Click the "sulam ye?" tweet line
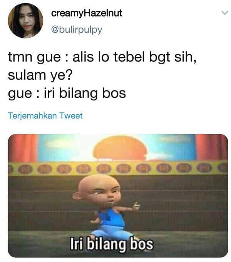231x262 pixels. 40,75
